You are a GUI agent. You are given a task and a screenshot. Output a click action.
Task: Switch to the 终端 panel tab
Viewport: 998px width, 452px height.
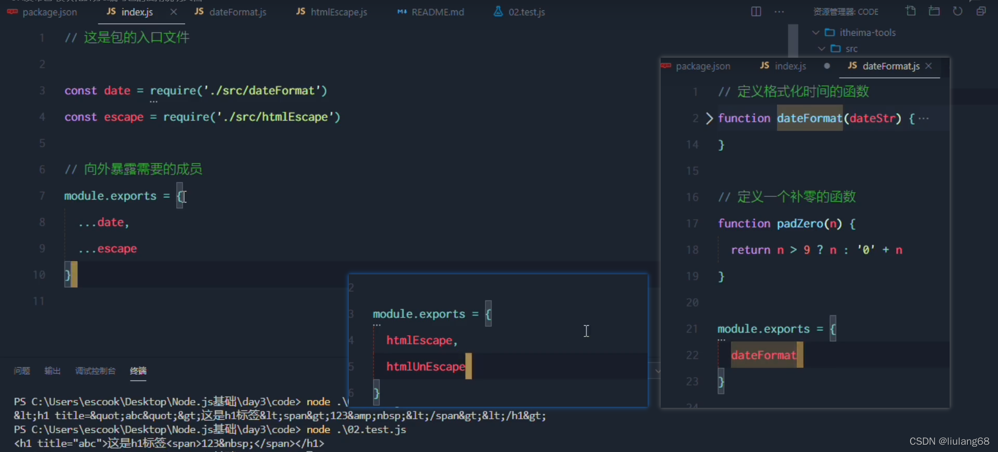[138, 371]
